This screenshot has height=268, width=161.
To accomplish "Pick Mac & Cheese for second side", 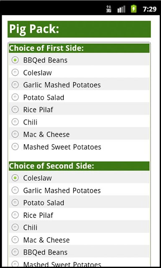I will (79, 240).
